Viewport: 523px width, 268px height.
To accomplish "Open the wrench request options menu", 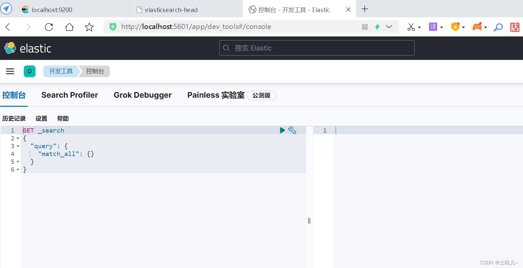I will pyautogui.click(x=292, y=130).
